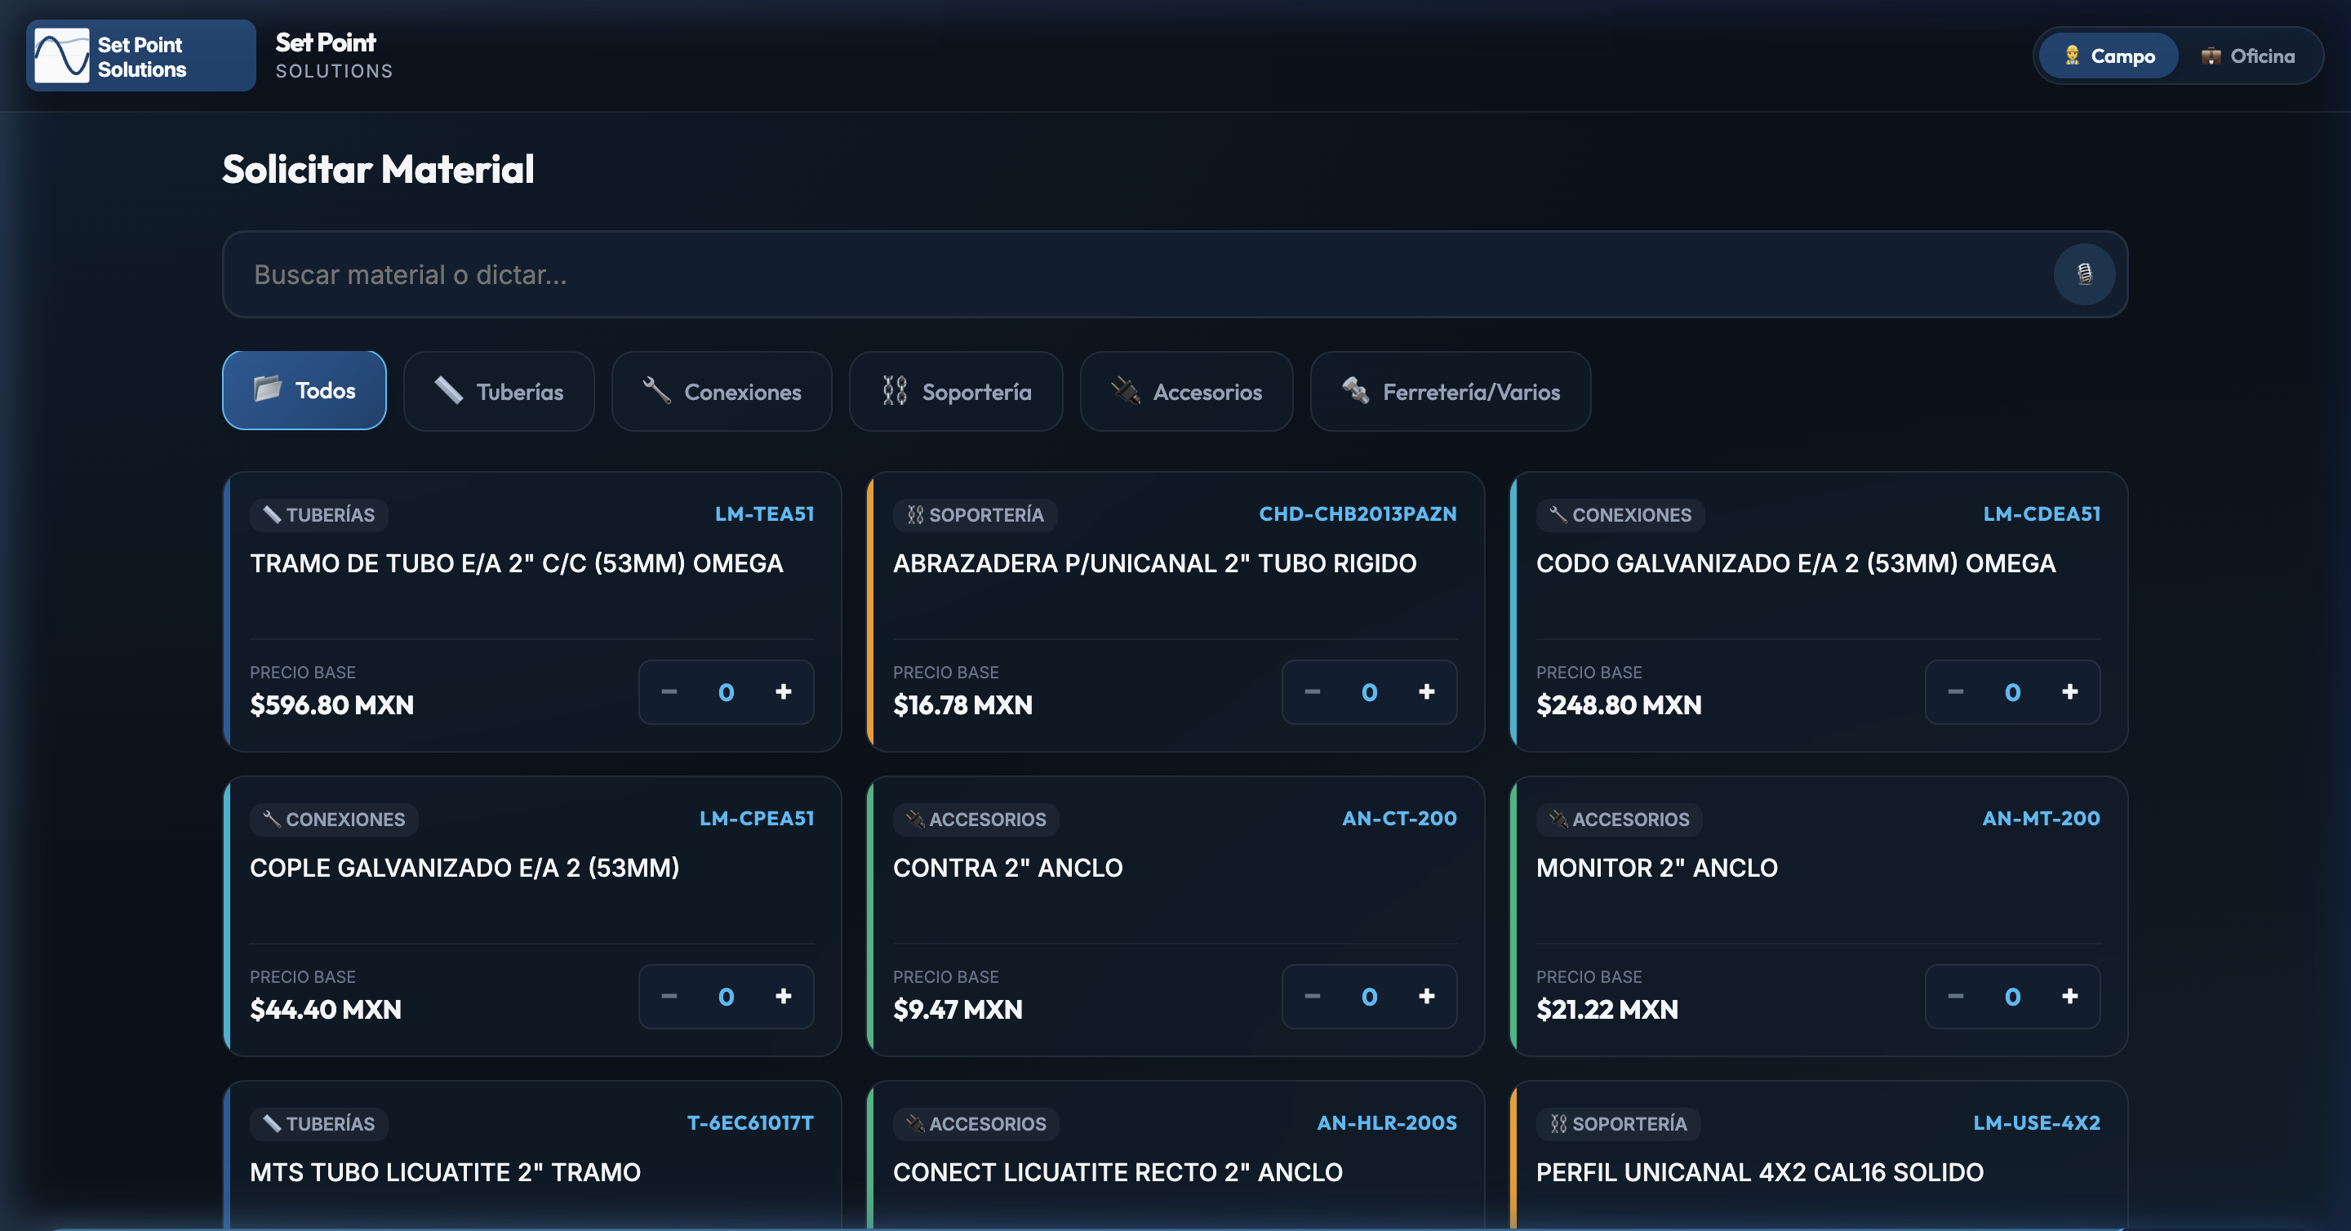The height and width of the screenshot is (1231, 2351).
Task: Switch to Campo mode
Action: point(2109,56)
